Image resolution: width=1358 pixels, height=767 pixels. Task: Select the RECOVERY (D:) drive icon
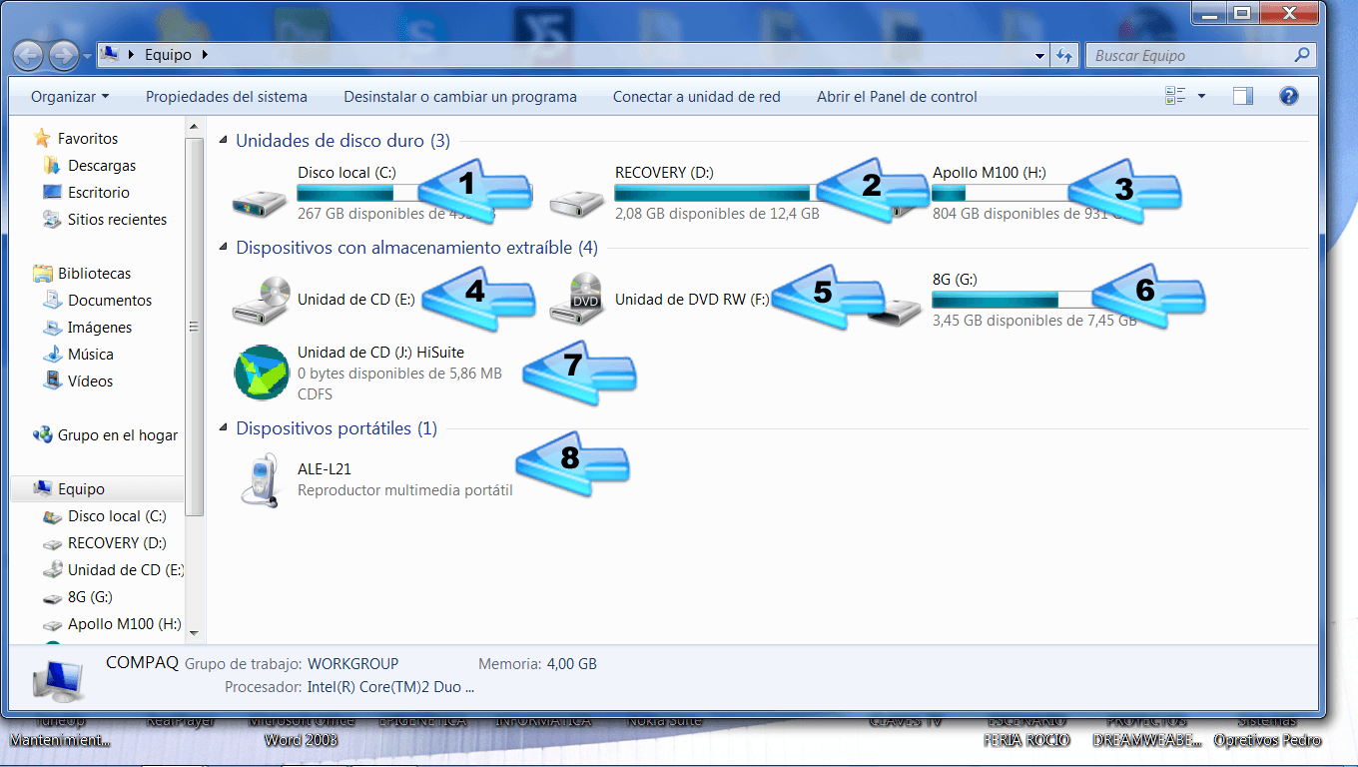pos(576,203)
